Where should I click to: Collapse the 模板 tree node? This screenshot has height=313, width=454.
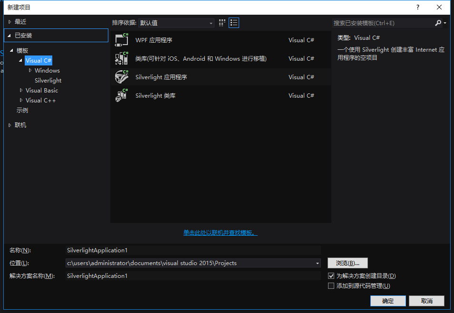(x=11, y=51)
